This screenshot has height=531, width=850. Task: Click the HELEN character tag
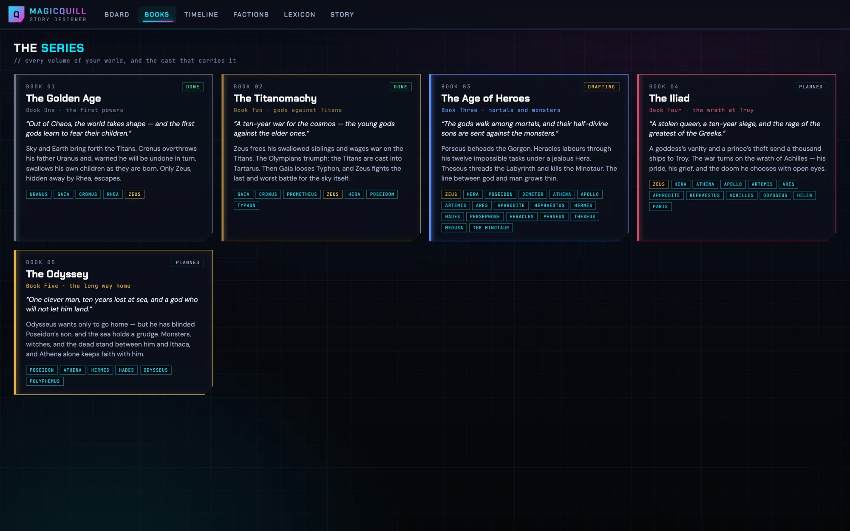click(x=805, y=195)
